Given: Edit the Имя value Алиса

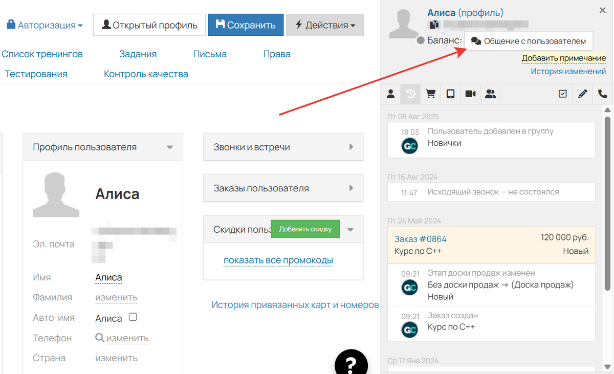Looking at the screenshot, I should click(x=108, y=277).
